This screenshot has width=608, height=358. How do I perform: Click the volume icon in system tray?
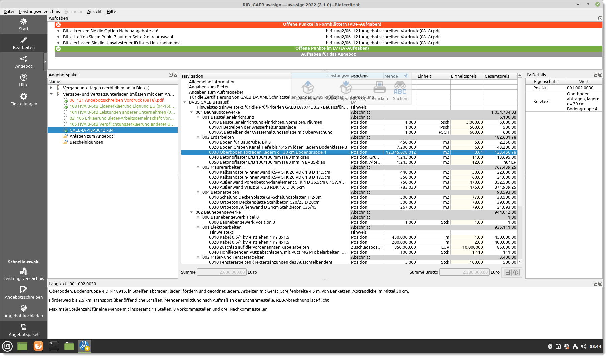(x=584, y=346)
